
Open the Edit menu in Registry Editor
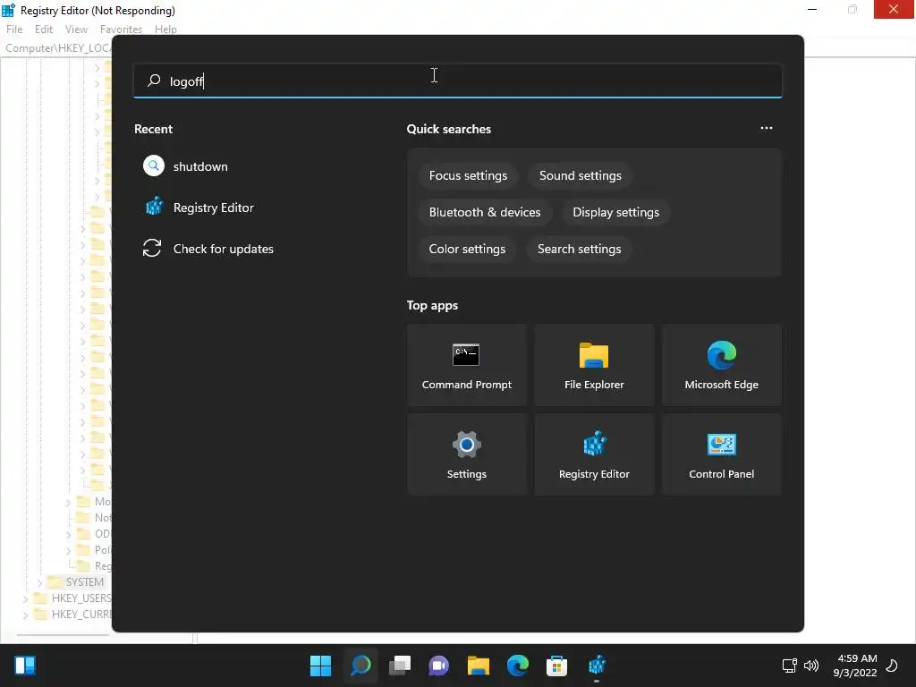pos(44,30)
